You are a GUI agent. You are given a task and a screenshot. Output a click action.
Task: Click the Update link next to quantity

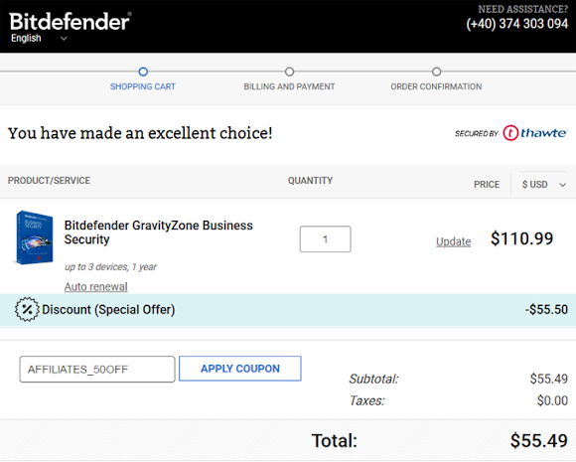pos(453,241)
